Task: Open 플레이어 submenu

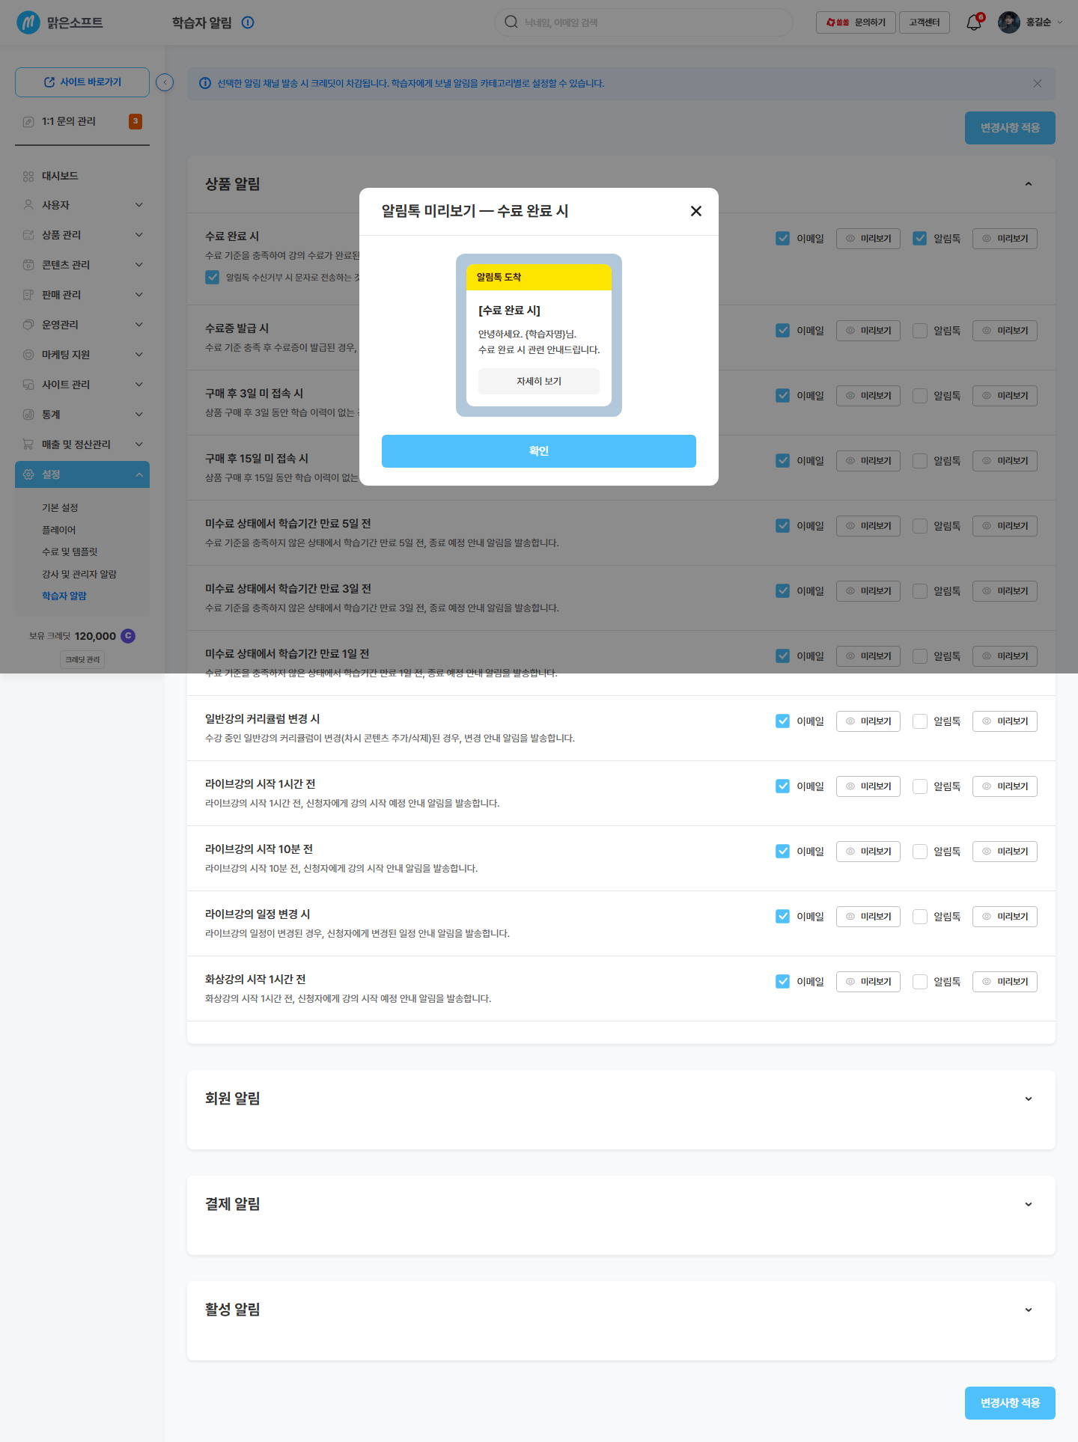Action: click(58, 530)
